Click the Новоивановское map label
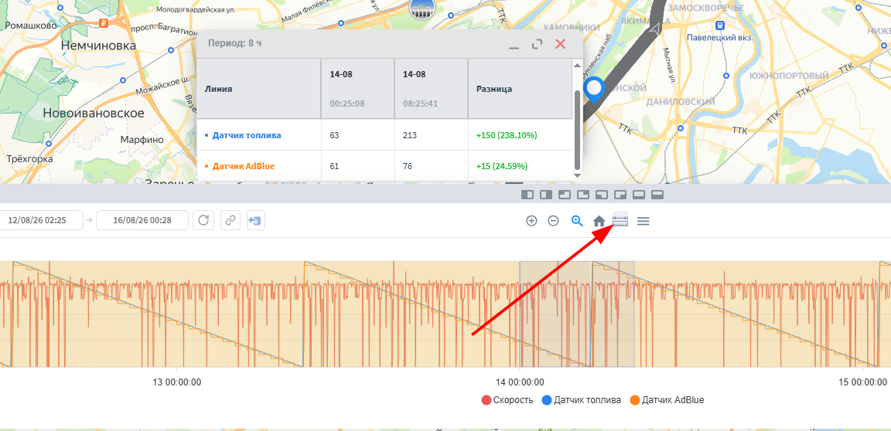 [x=94, y=113]
